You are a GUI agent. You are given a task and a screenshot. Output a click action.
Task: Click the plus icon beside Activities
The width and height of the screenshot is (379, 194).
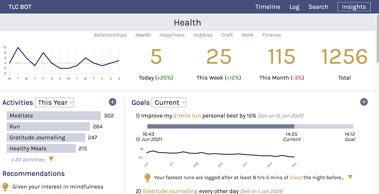tap(112, 102)
